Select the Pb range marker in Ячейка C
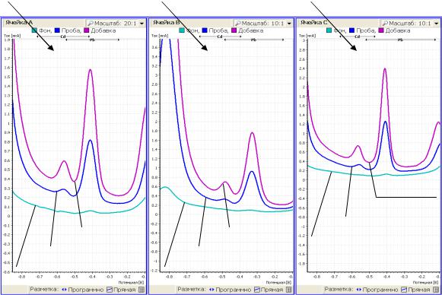This screenshot has height=295, width=442. [x=400, y=40]
